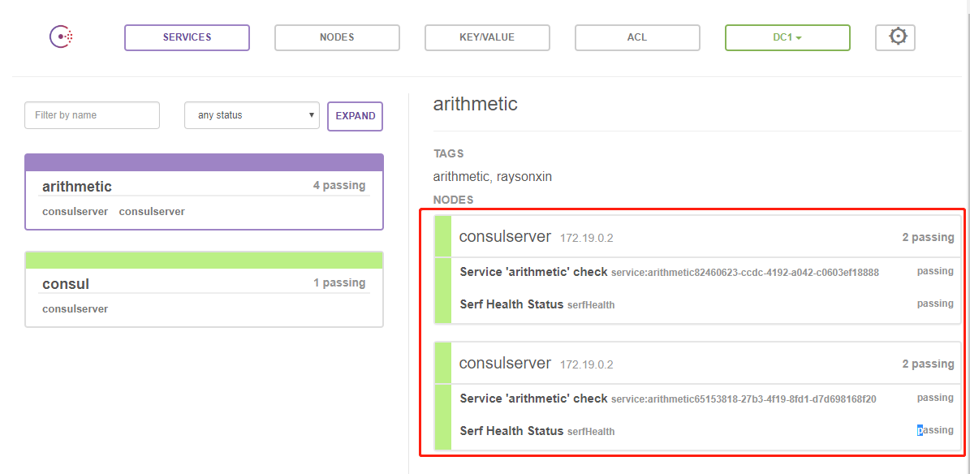Screen dimensions: 970x474
Task: Select the arithmetic service card
Action: tap(204, 192)
